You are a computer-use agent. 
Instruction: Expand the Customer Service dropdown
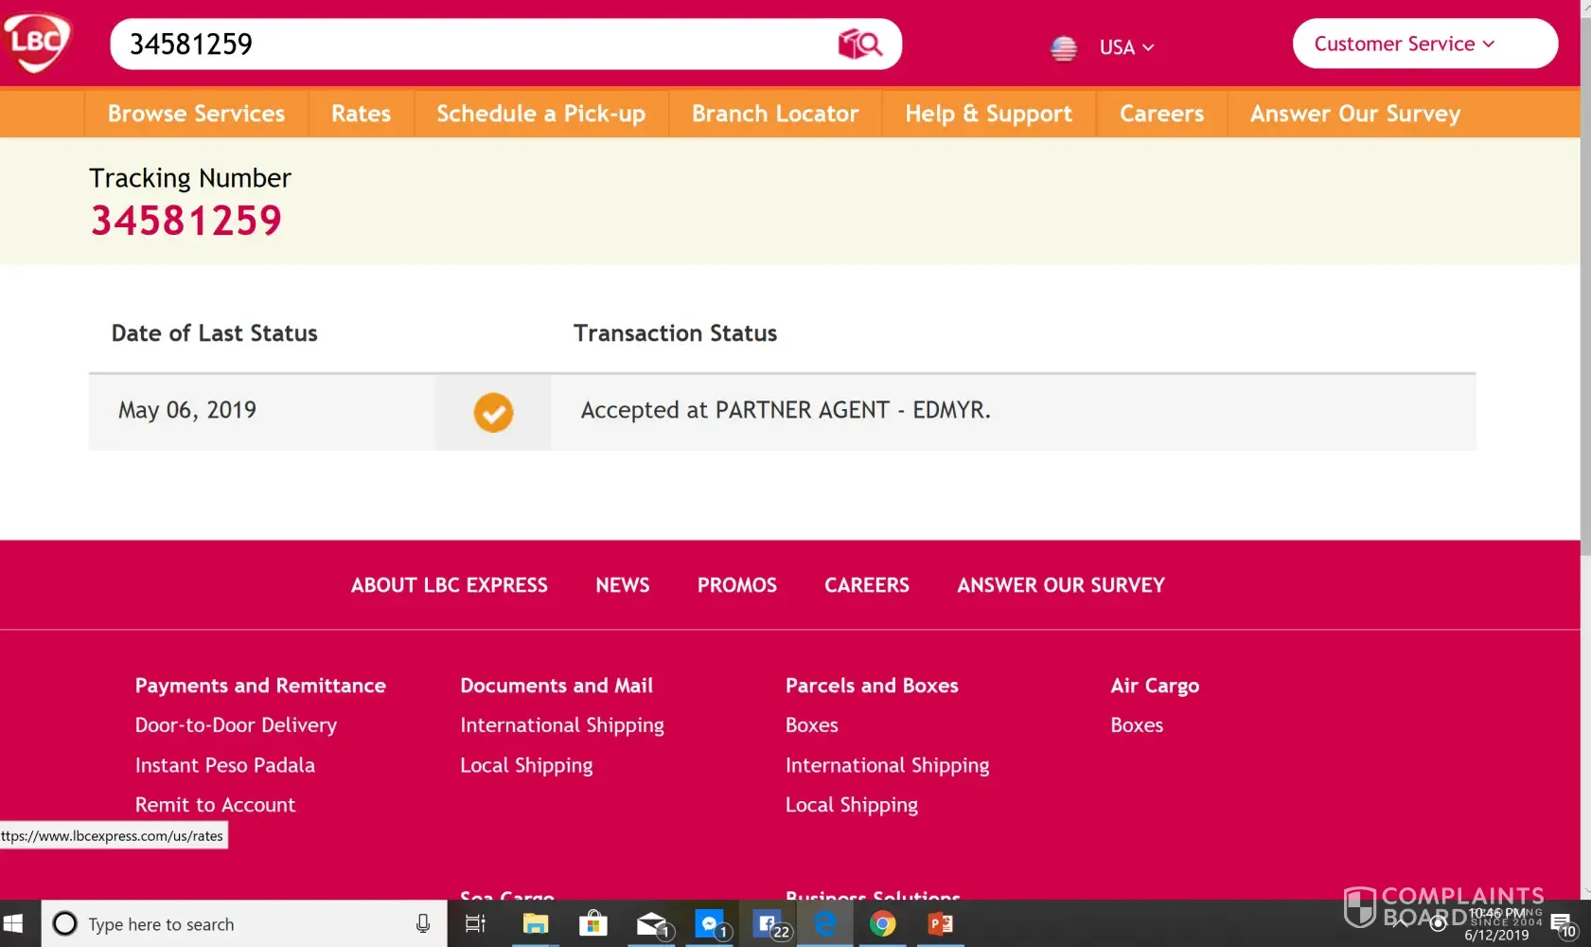coord(1425,44)
